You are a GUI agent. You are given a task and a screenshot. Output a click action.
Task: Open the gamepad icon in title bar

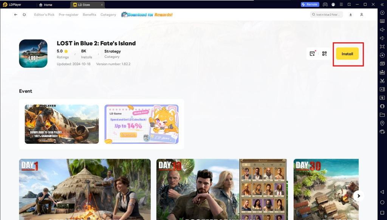point(325,5)
